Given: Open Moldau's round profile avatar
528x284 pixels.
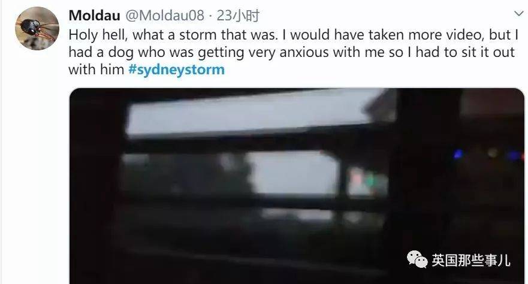Looking at the screenshot, I should (37, 28).
